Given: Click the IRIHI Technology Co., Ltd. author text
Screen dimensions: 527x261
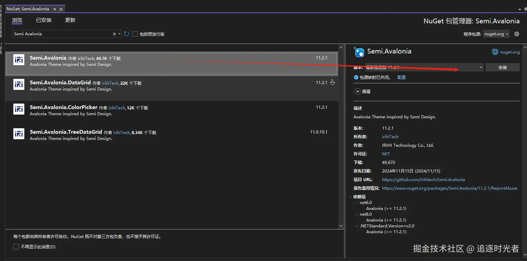Looking at the screenshot, I should (x=408, y=145).
